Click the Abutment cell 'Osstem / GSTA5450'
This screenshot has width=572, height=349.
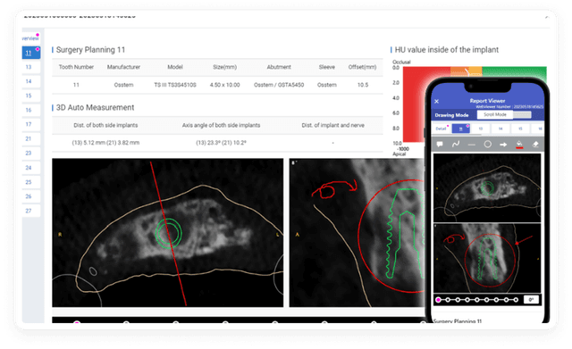(x=279, y=85)
